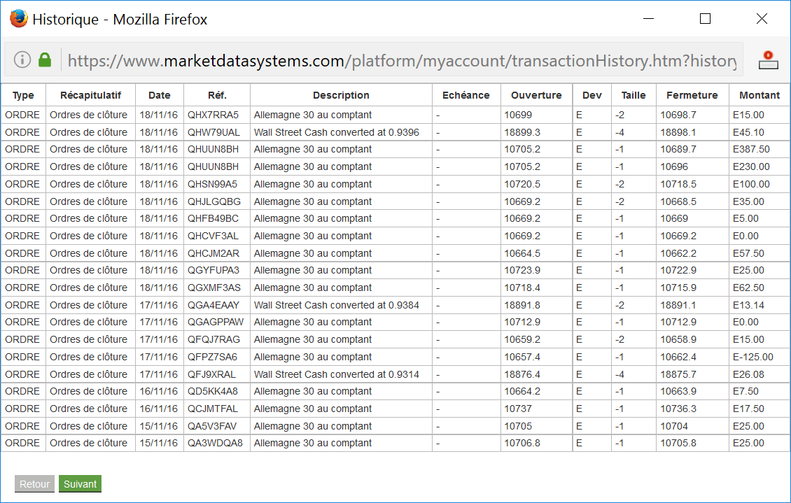Screen dimensions: 791x503
Task: Click the Dev column header
Action: pyautogui.click(x=591, y=95)
